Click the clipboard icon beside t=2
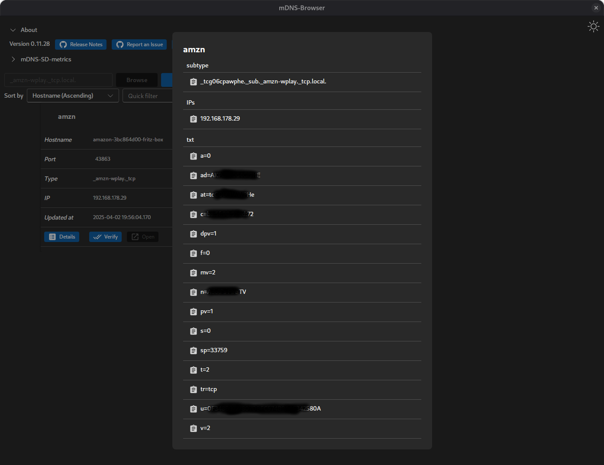 pyautogui.click(x=194, y=370)
